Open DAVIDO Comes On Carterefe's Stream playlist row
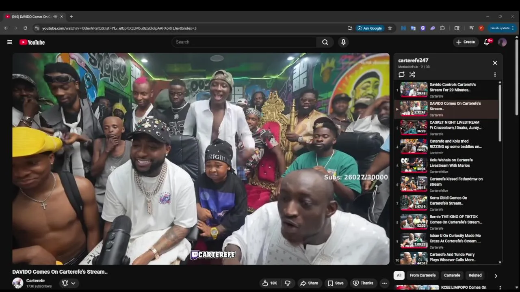 point(446,109)
